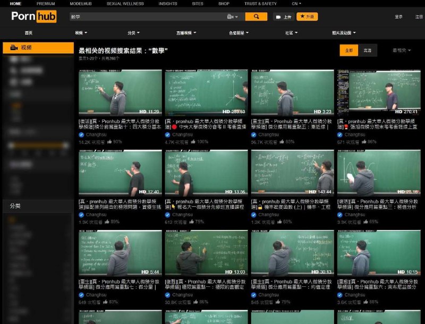Click the thumbs-up icon next to the 69% rating
This screenshot has width=425, height=324.
(x=365, y=221)
